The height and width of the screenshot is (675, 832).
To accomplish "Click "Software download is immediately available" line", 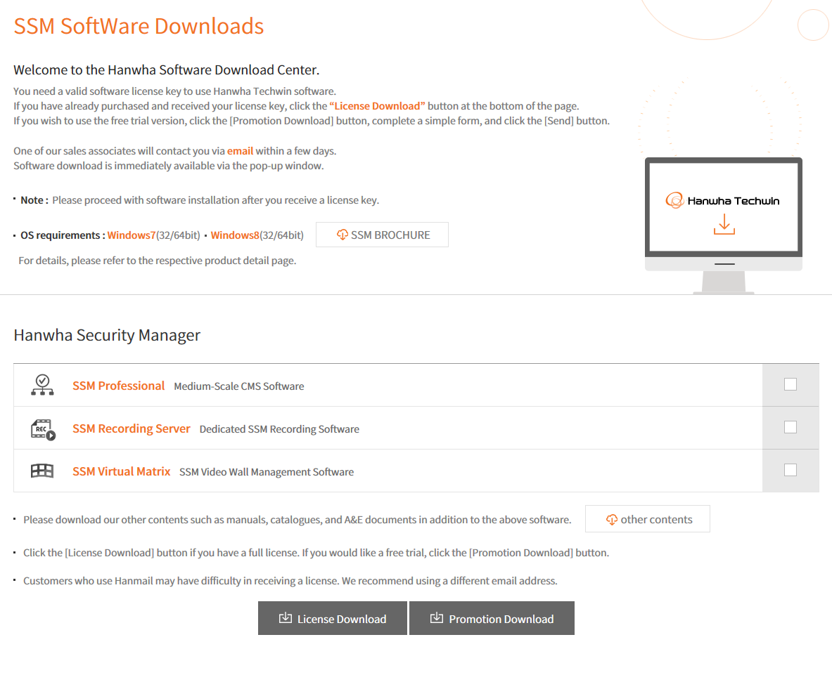I will (x=168, y=166).
